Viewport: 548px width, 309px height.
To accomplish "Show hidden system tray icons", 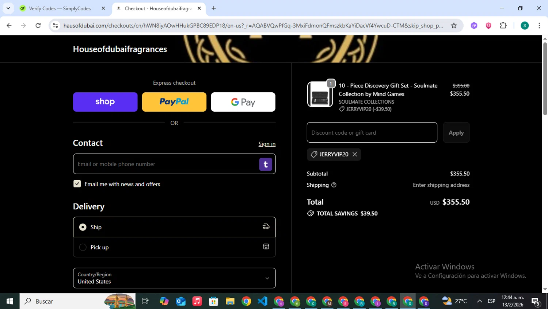I will [479, 301].
